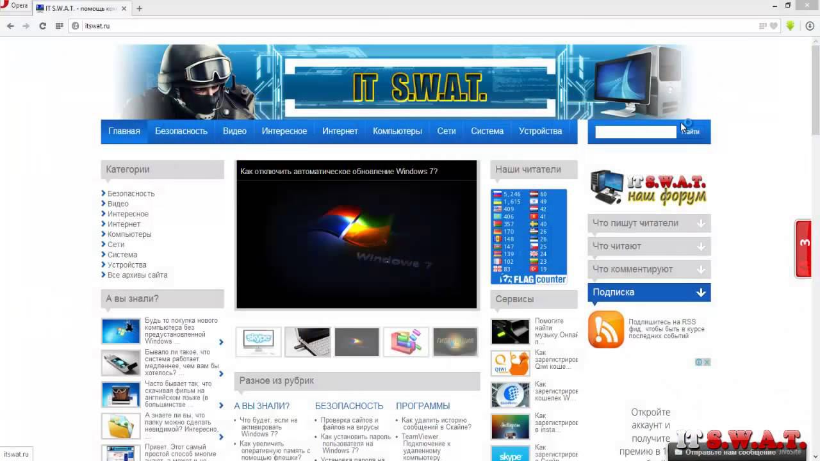820x461 pixels.
Task: Open arrow next to English film tip
Action: point(221,405)
